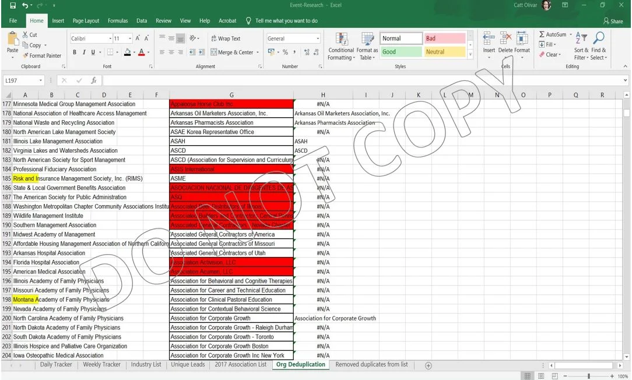
Task: Open the font color dropdown arrow
Action: tap(148, 52)
